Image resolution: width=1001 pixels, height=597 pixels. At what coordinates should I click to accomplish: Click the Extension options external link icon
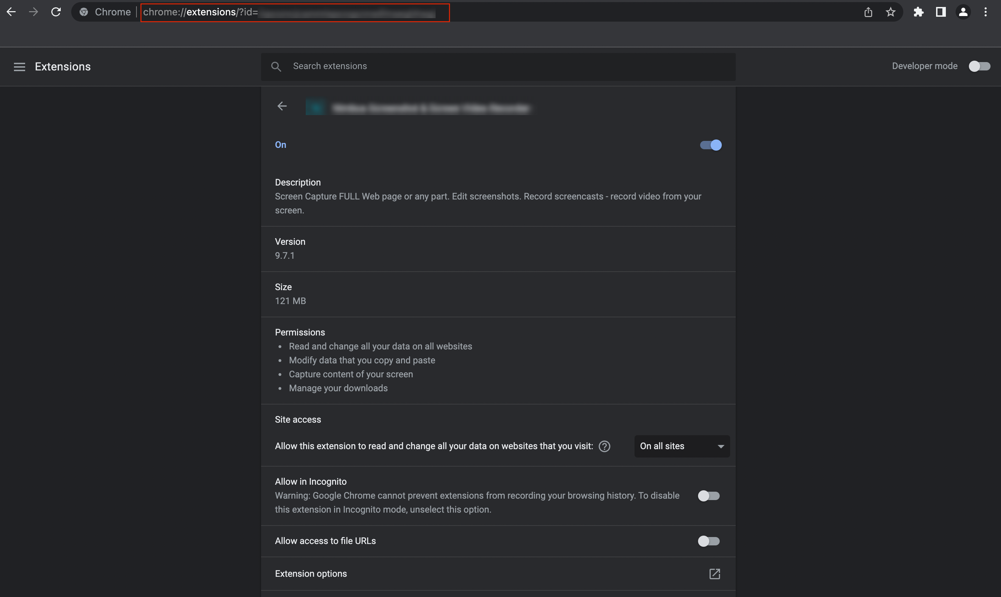coord(714,574)
